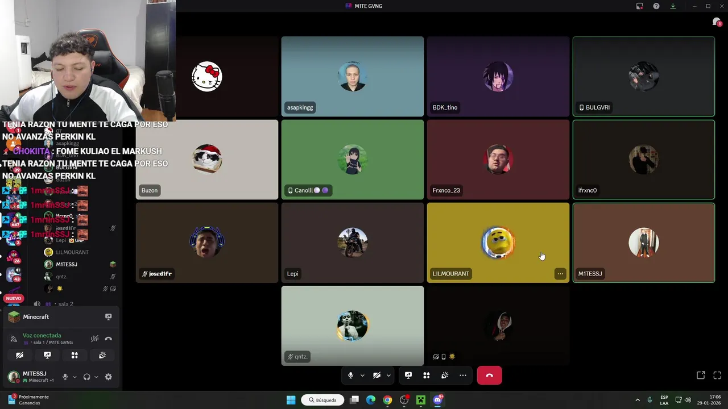Focus the Canolll video tile
This screenshot has width=728, height=409.
pyautogui.click(x=353, y=160)
